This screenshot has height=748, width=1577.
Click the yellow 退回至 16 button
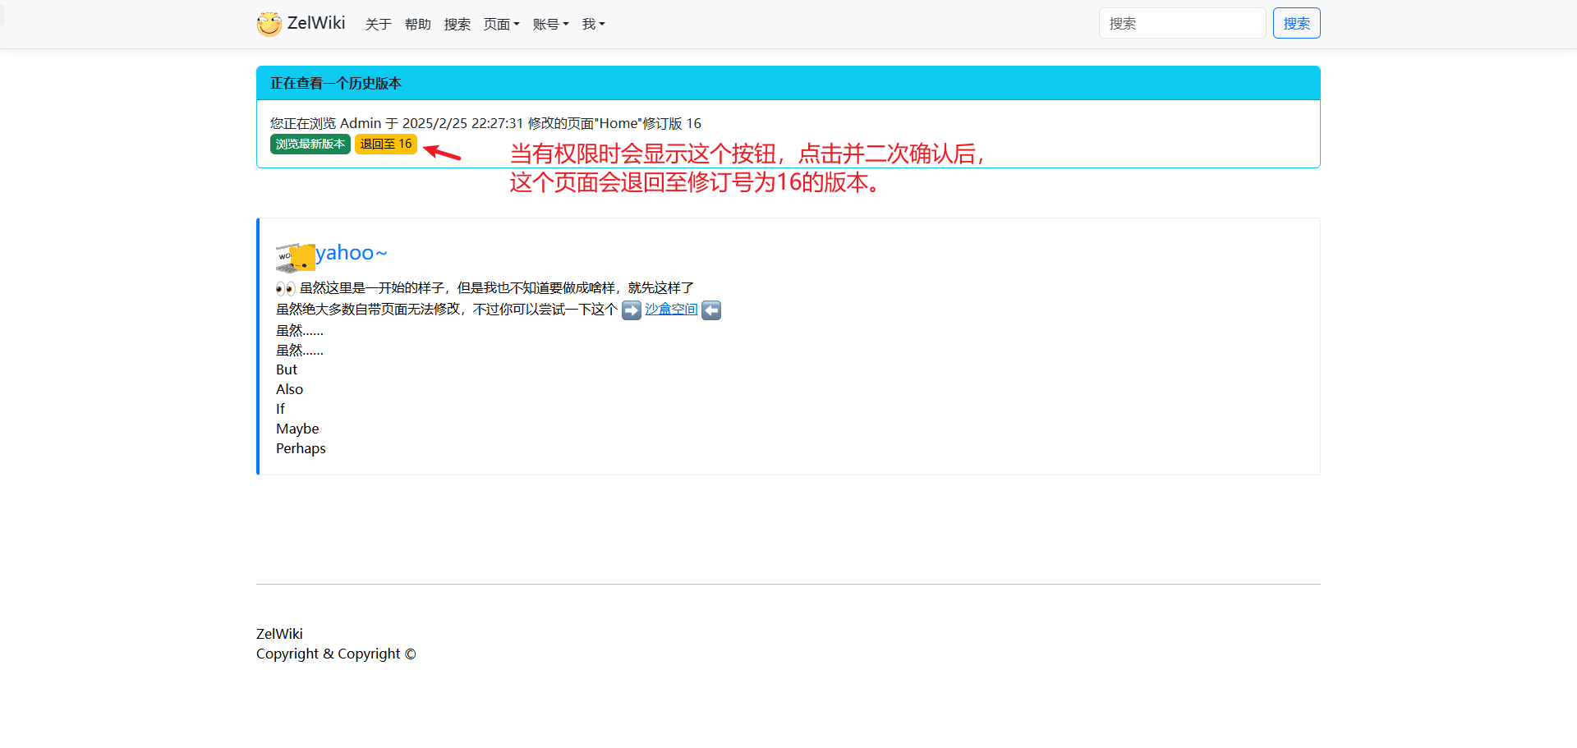tap(385, 145)
